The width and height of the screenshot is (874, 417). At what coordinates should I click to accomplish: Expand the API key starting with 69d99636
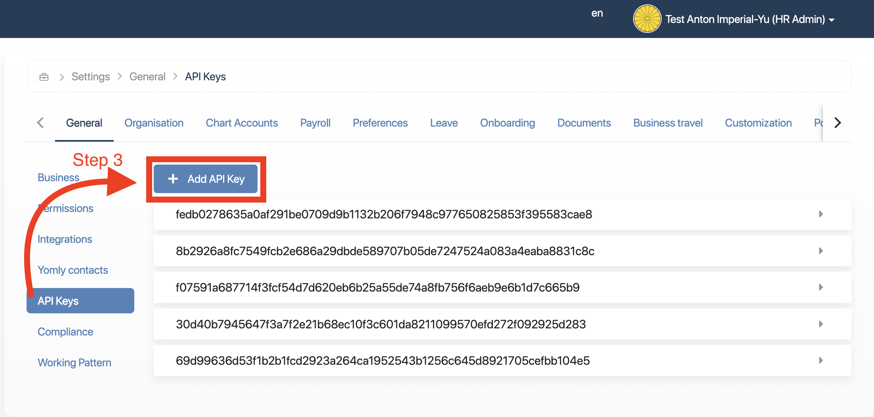click(x=821, y=360)
